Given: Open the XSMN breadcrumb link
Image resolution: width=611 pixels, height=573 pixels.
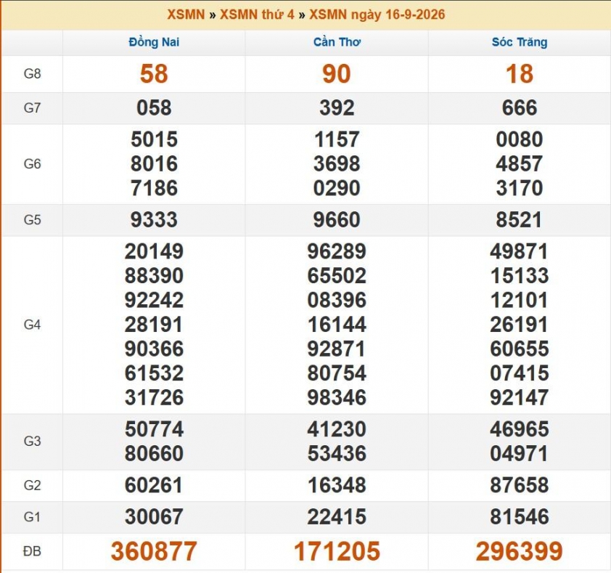Looking at the screenshot, I should click(186, 15).
